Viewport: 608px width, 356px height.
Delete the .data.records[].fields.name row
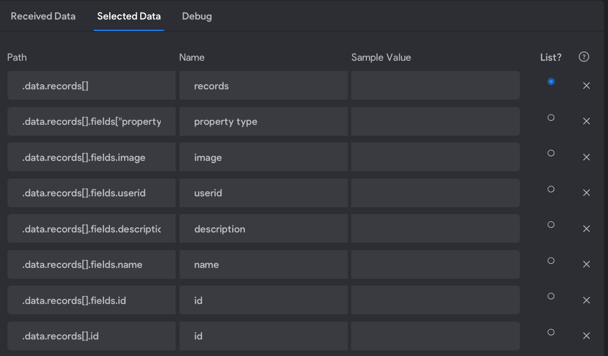[586, 264]
